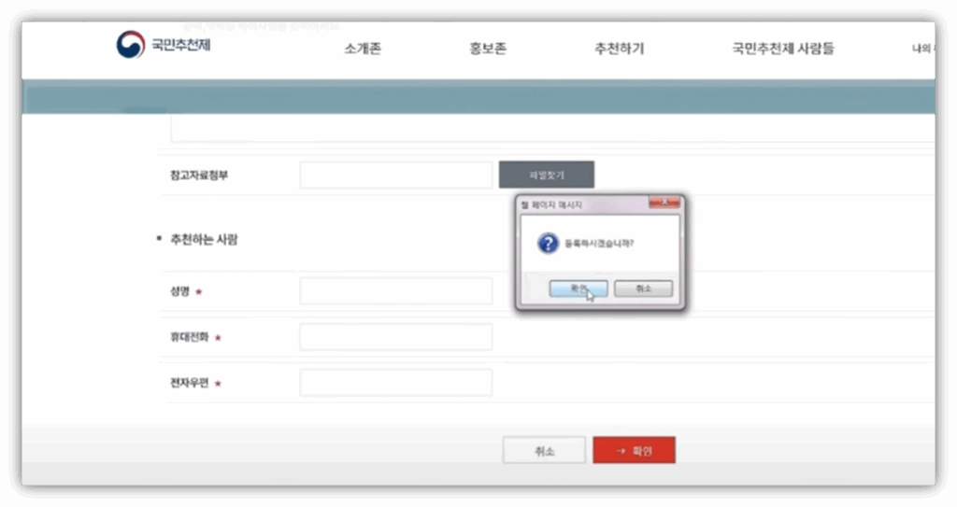Click the dialog message 등록하시겠습니까?

pos(599,244)
